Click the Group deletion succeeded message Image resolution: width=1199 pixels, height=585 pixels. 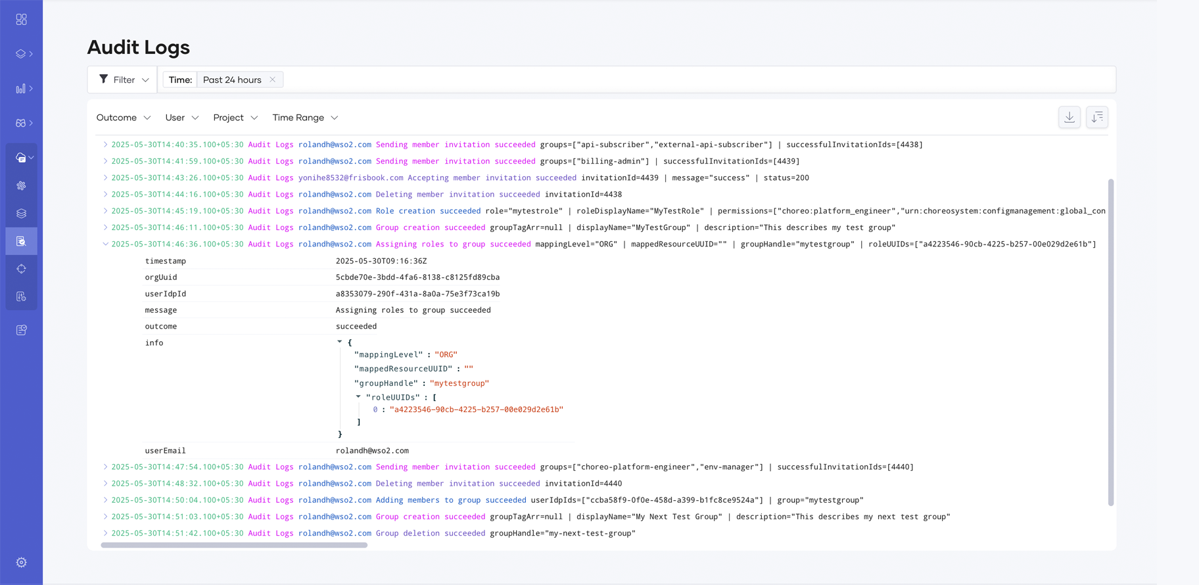(x=431, y=533)
